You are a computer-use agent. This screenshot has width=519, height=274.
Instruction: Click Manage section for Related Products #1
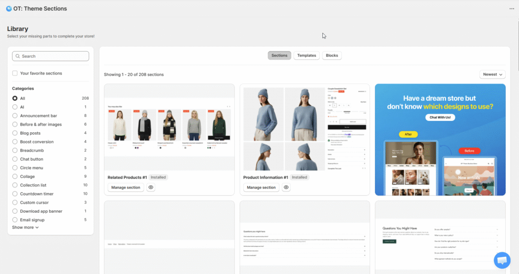(x=126, y=187)
